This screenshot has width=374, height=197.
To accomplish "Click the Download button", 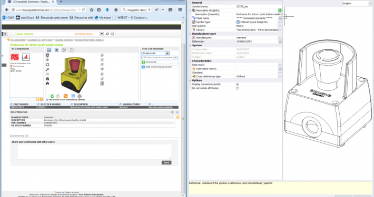I will (x=160, y=62).
